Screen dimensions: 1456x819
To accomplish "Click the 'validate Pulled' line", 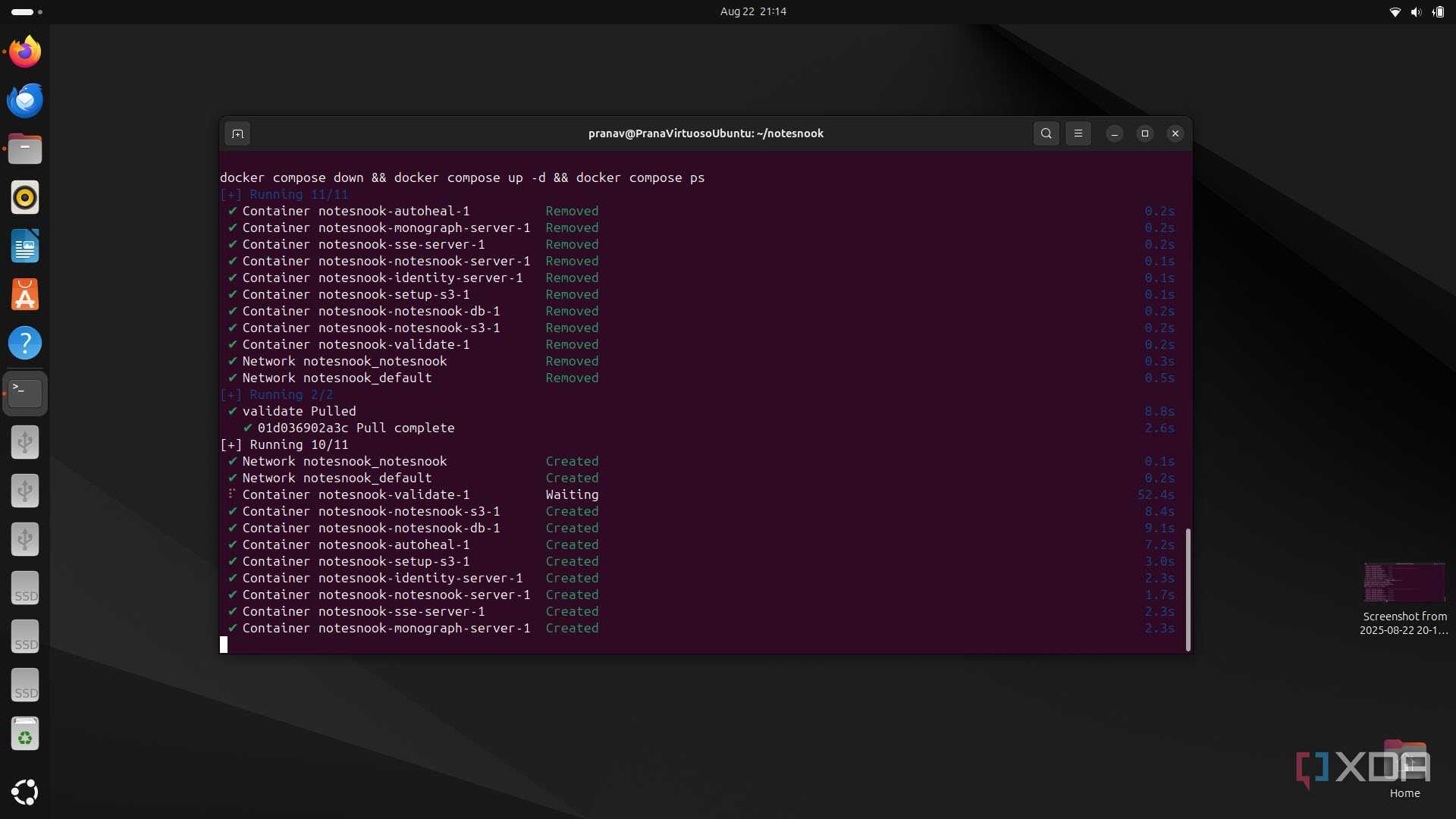I will point(291,411).
